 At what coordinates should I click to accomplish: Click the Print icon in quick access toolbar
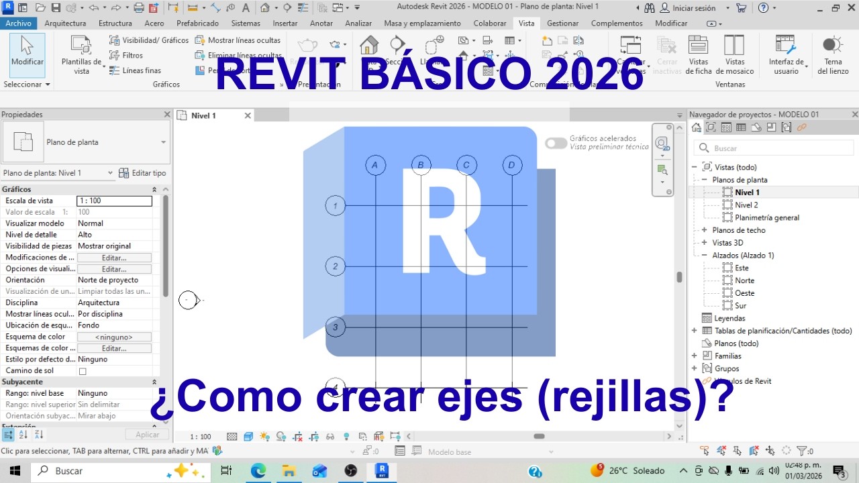(139, 8)
